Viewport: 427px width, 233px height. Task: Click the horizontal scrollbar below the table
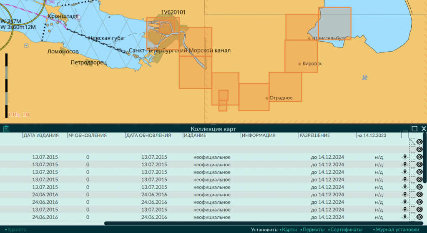[x=264, y=223]
